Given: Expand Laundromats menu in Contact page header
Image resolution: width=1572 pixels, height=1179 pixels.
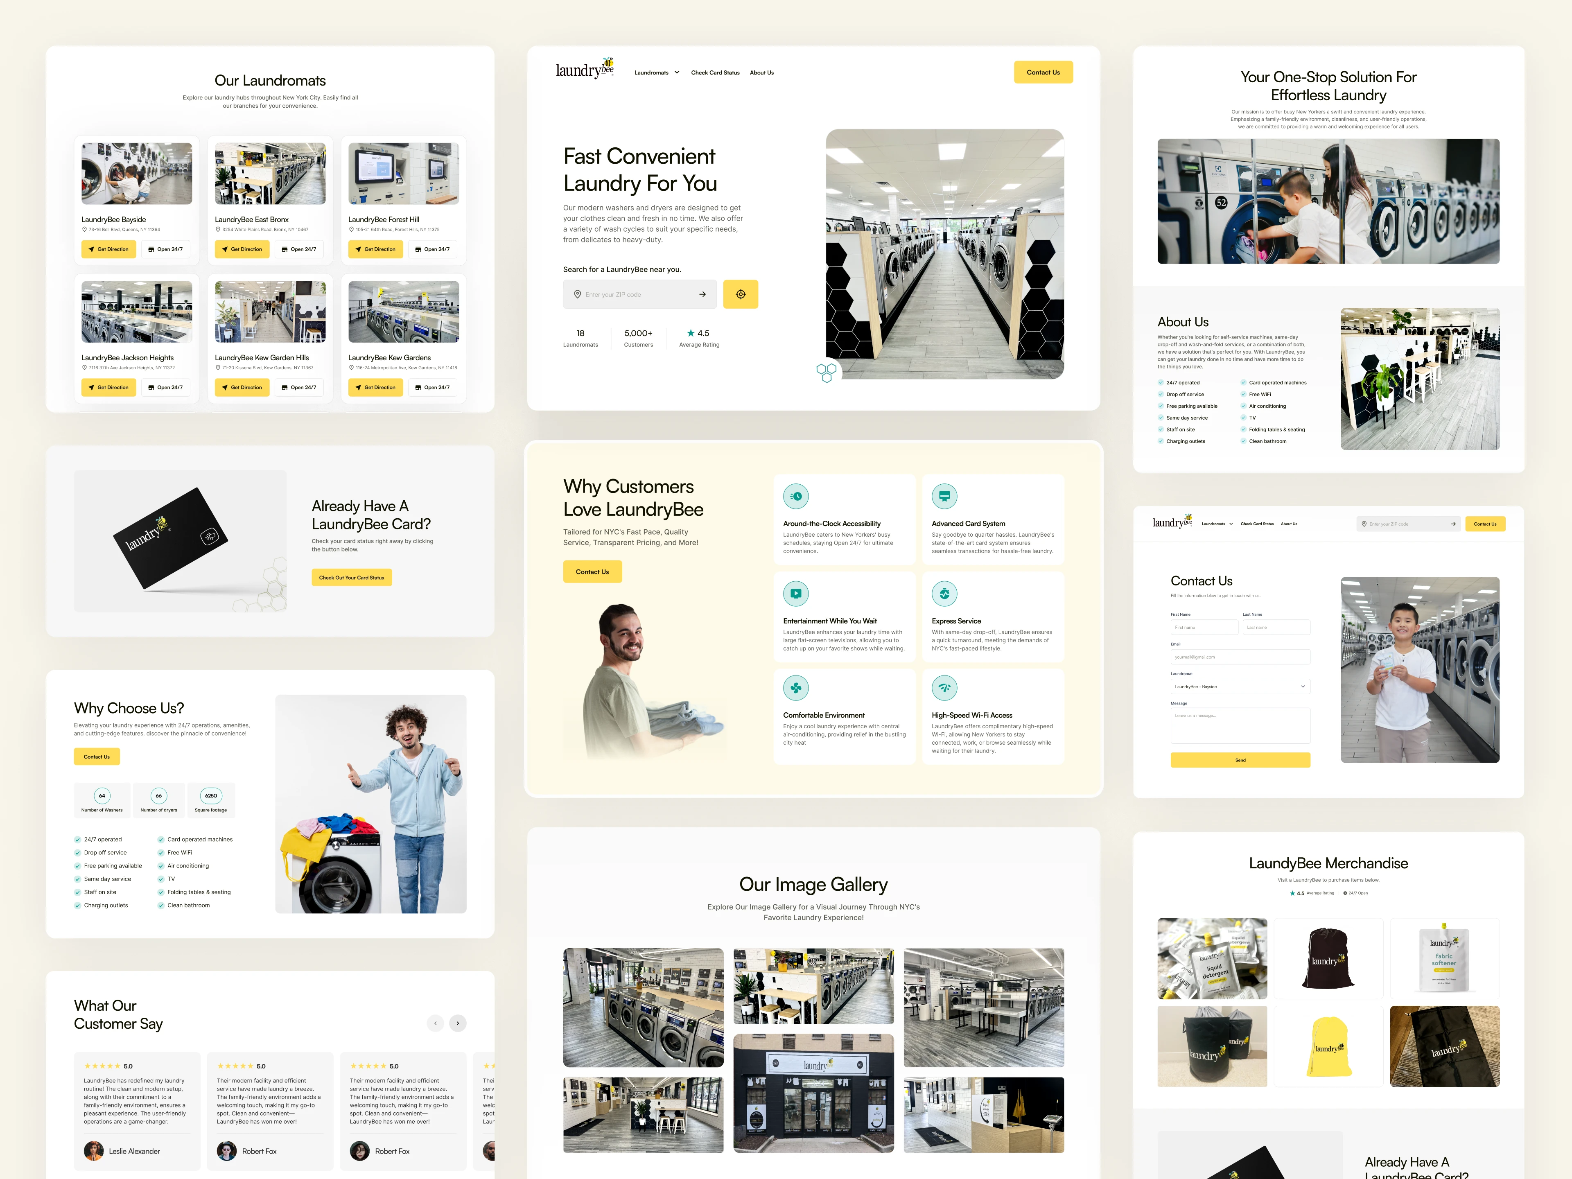Looking at the screenshot, I should coord(1217,524).
